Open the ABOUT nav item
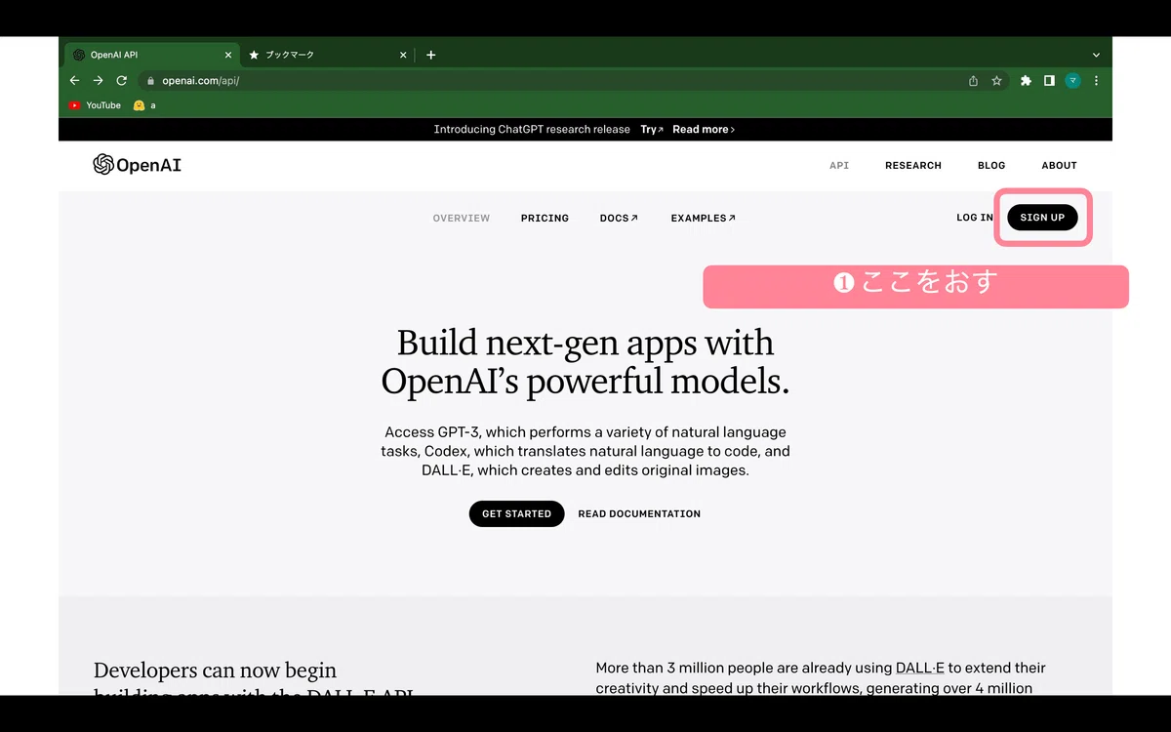Image resolution: width=1171 pixels, height=732 pixels. tap(1059, 166)
